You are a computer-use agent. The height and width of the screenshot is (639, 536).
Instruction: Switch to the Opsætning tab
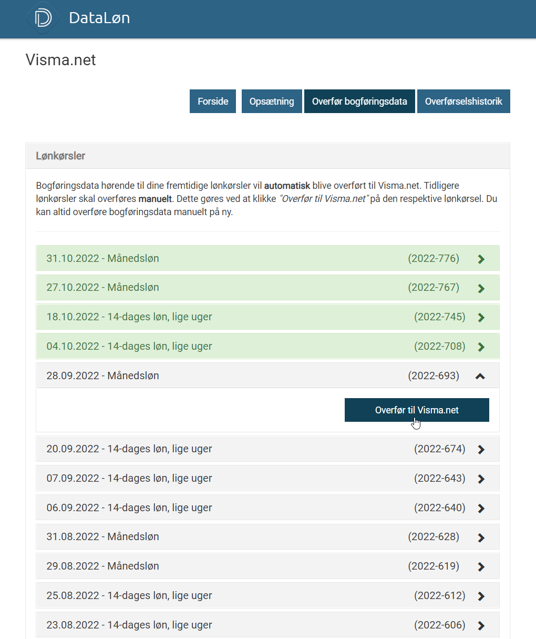coord(272,102)
